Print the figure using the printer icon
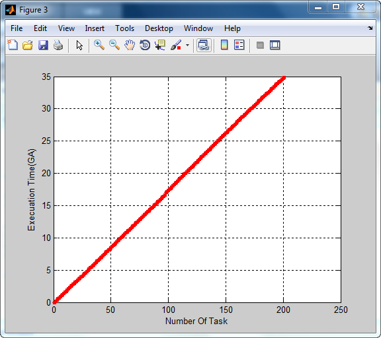Image resolution: width=381 pixels, height=338 pixels. tap(58, 45)
